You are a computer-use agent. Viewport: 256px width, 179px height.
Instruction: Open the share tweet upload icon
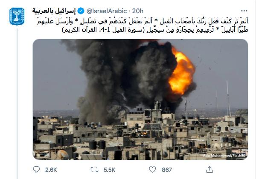[209, 169]
